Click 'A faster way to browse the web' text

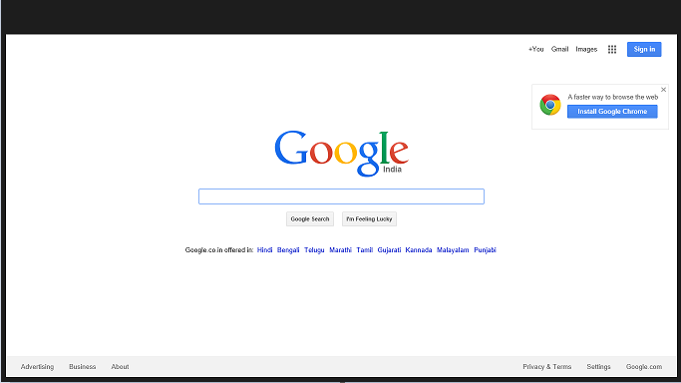tap(613, 98)
